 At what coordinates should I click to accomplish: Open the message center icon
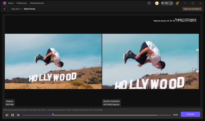click(x=149, y=3)
